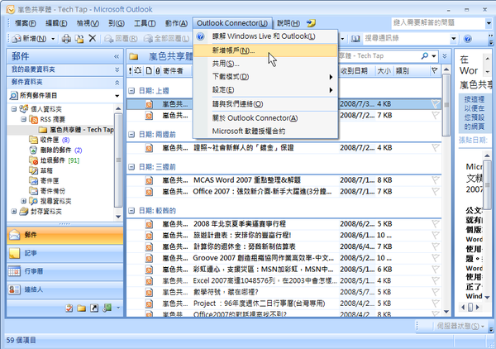The image size is (496, 349).
Task: Open the 設定(E) submenu
Action: coord(265,90)
